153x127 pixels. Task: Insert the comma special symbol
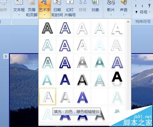pos(136,12)
